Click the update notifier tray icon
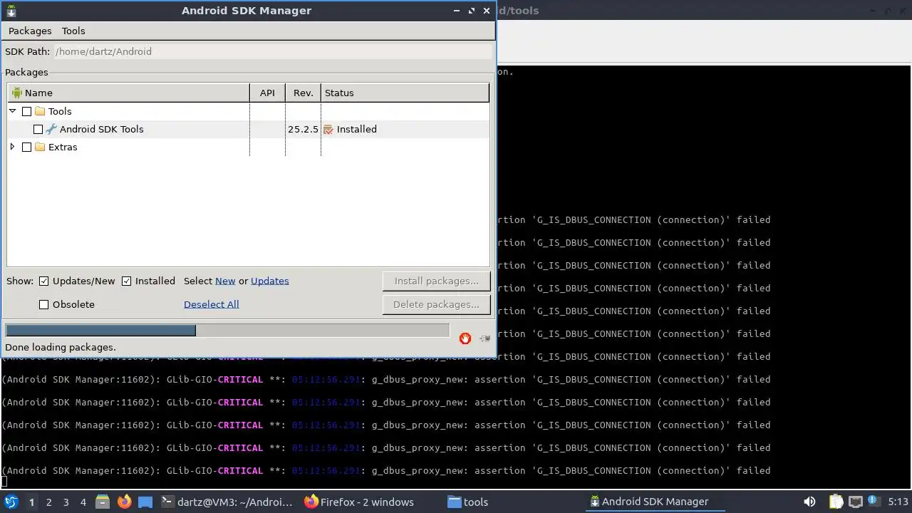Screen dimensions: 912x513 tap(873, 502)
